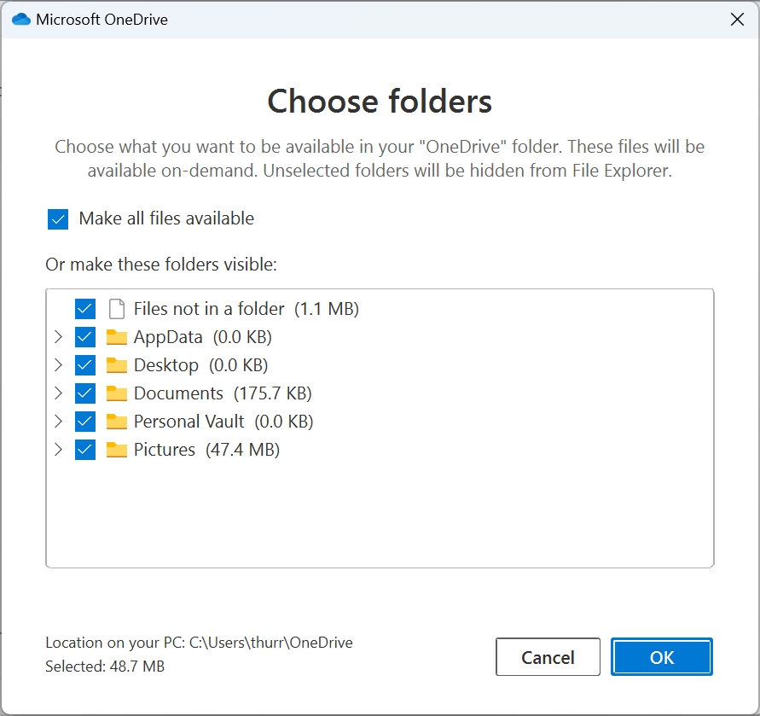The height and width of the screenshot is (716, 760).
Task: Click the OneDrive cloud icon in title bar
Action: 21,20
